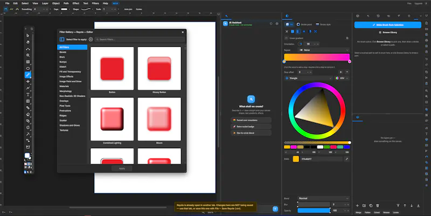Click the Opacity slider bar
The width and height of the screenshot is (431, 216).
pyautogui.click(x=314, y=211)
